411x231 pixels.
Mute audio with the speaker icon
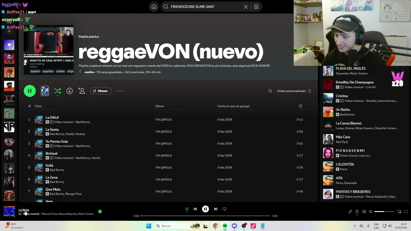pyautogui.click(x=371, y=212)
